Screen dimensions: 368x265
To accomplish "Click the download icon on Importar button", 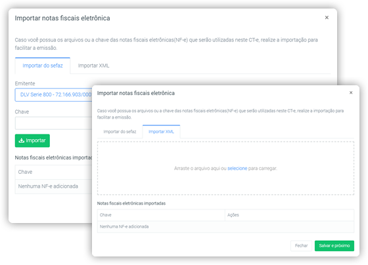I will pos(21,140).
